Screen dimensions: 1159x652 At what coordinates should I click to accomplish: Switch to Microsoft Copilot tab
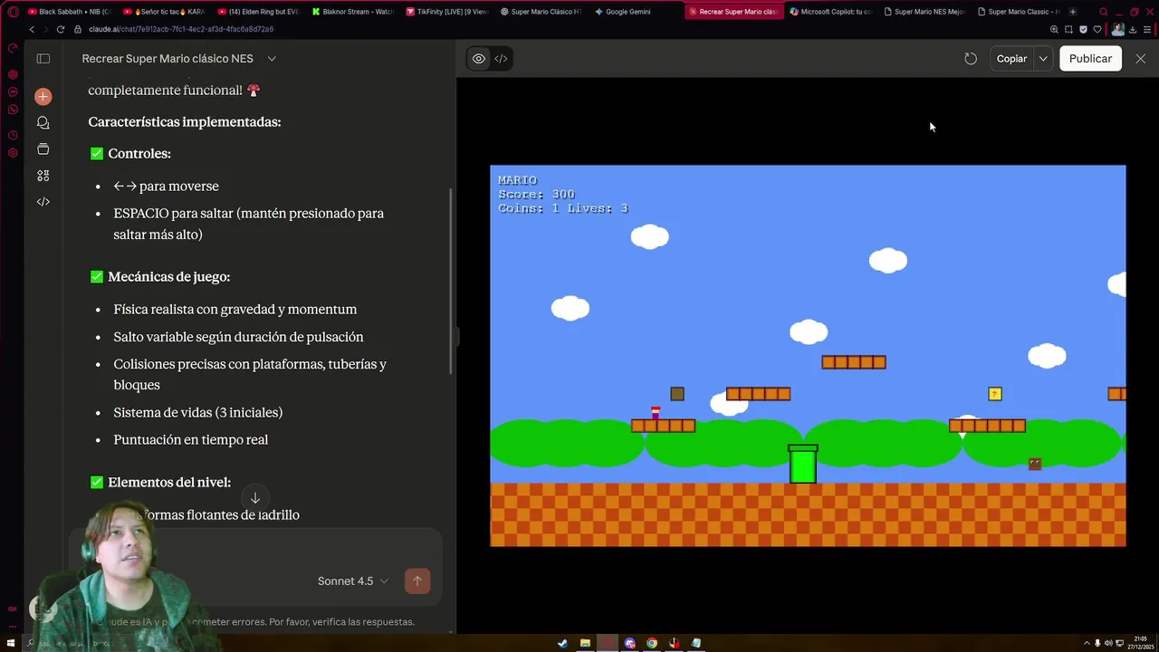click(x=829, y=12)
